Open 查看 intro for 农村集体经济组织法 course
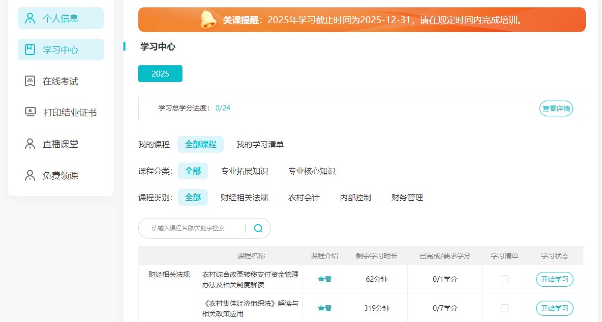 coord(325,308)
